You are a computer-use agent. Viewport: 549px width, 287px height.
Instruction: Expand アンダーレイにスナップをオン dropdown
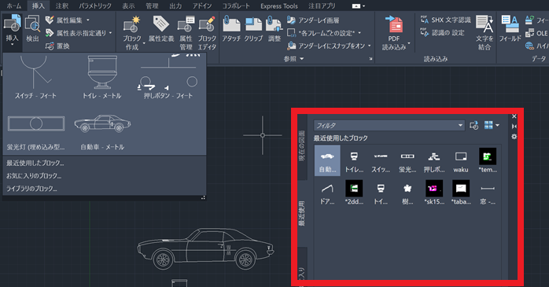tap(370, 46)
